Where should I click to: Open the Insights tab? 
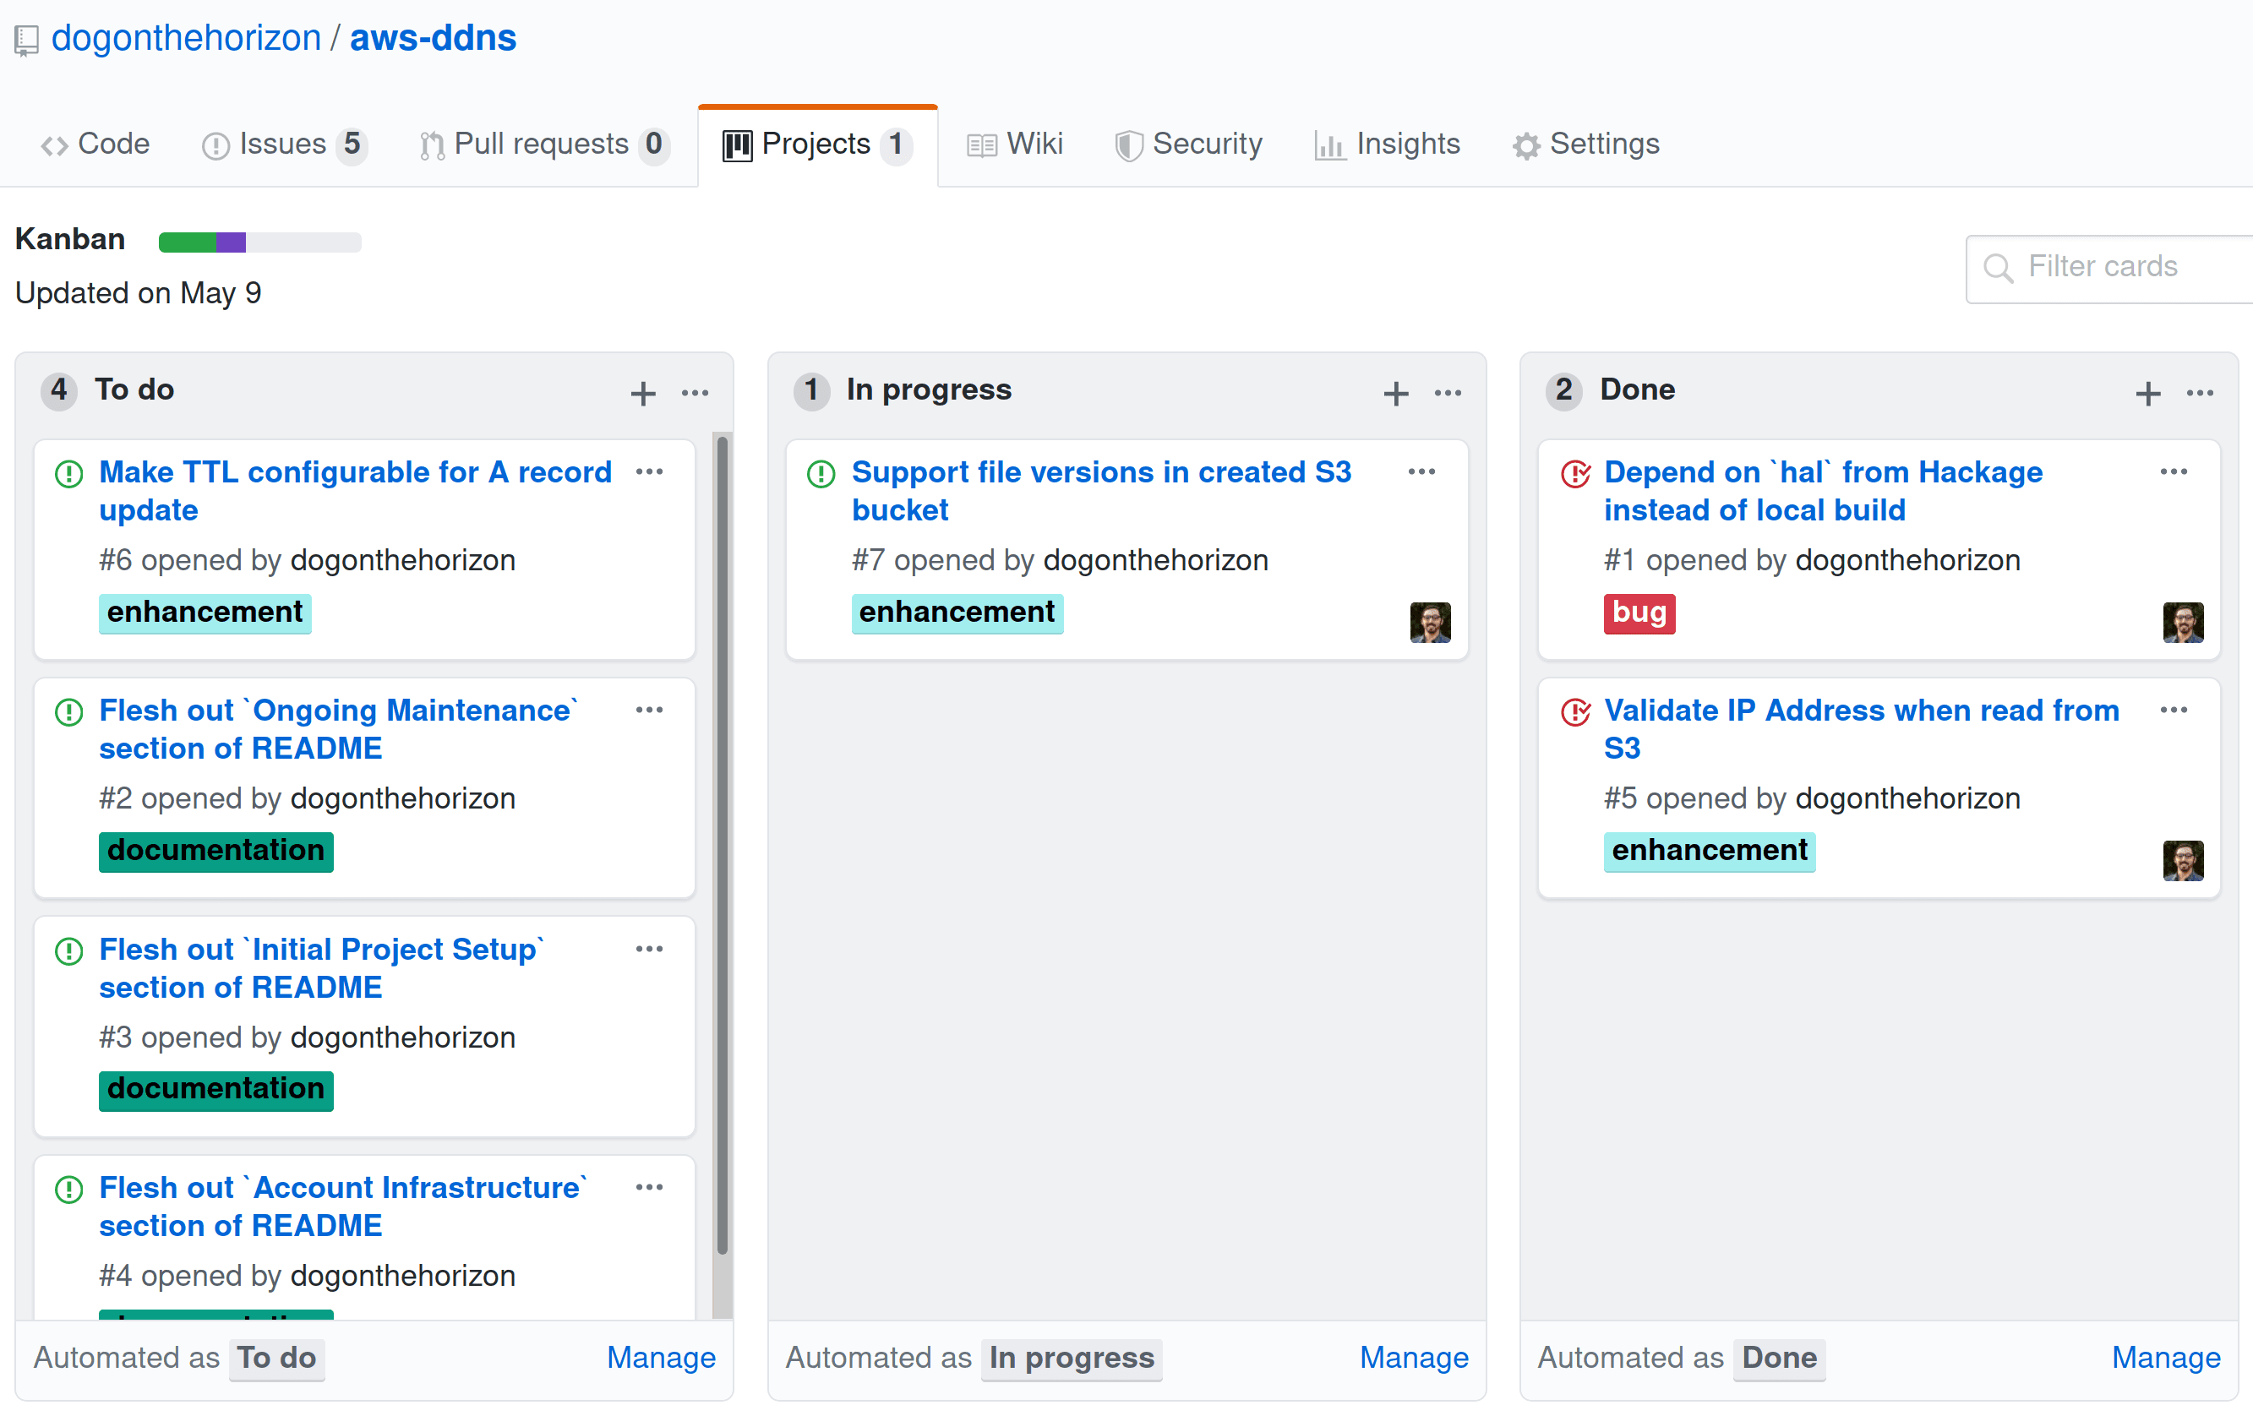pos(1387,144)
